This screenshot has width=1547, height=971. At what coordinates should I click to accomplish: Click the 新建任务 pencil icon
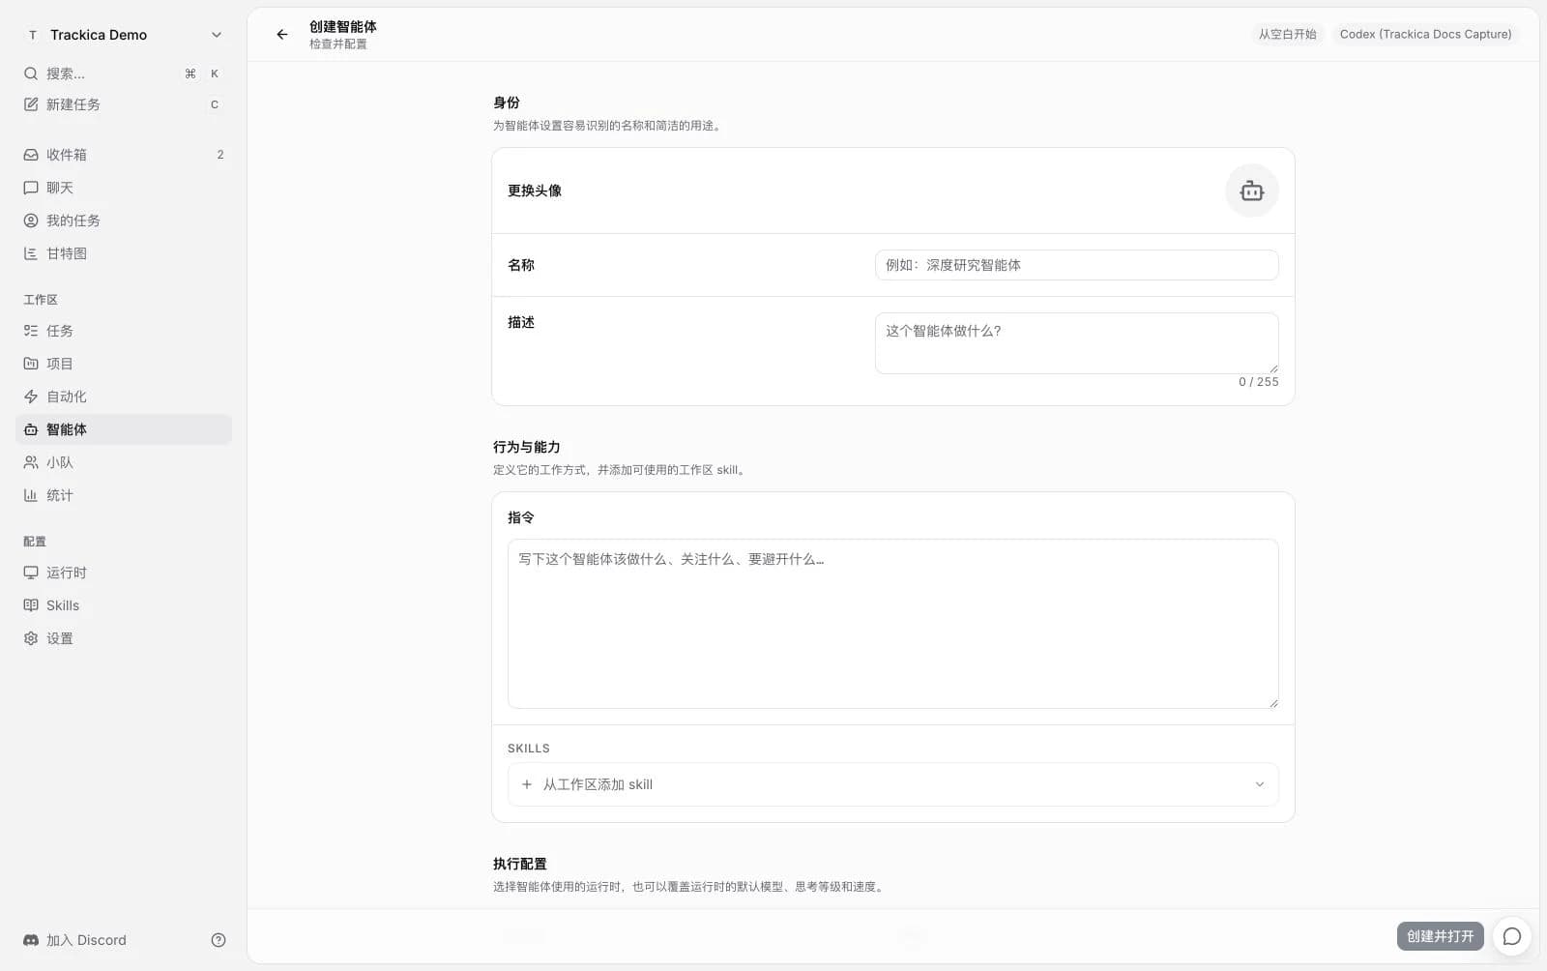tap(31, 104)
